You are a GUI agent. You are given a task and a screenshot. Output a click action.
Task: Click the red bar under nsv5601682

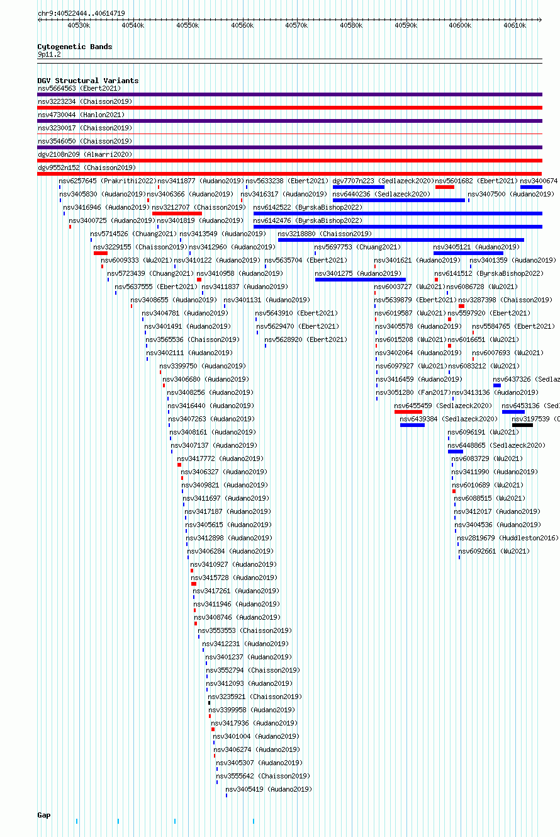(x=445, y=187)
